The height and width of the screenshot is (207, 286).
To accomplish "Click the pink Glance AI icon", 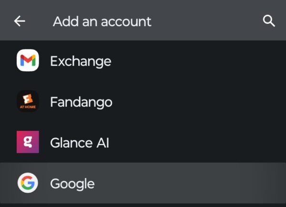I will coord(28,142).
